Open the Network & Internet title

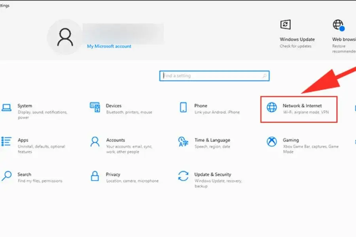click(302, 106)
